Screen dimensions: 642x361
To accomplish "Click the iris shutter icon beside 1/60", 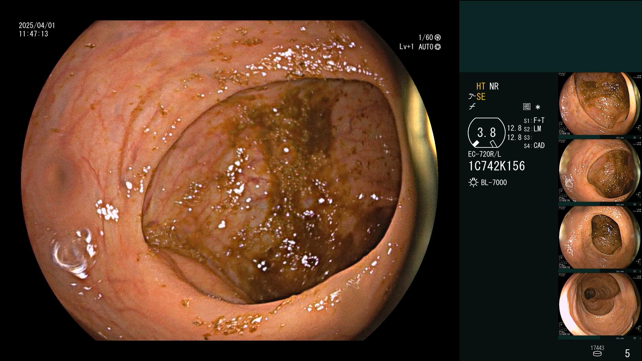I will tap(438, 37).
